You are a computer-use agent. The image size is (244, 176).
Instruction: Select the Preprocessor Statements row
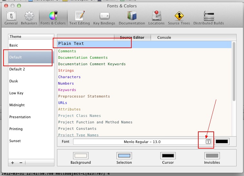tap(145, 96)
